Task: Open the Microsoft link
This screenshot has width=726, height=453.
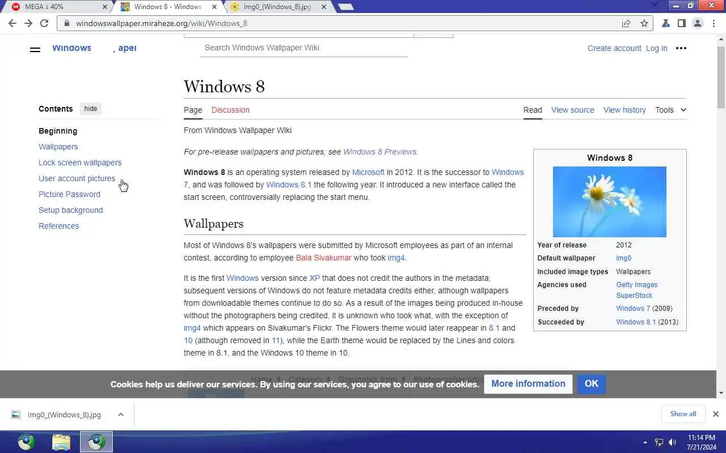Action: tap(368, 172)
